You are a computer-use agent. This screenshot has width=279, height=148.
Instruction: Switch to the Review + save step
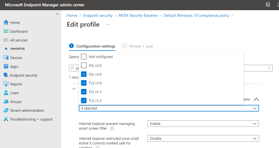(x=138, y=46)
